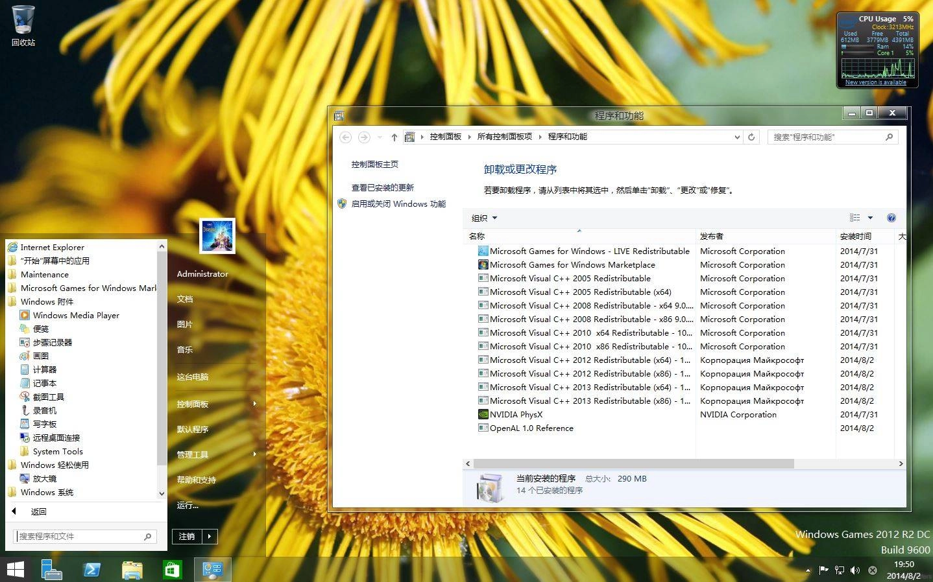933x582 pixels.
Task: Select NVIDIA PhysX program icon
Action: point(483,414)
